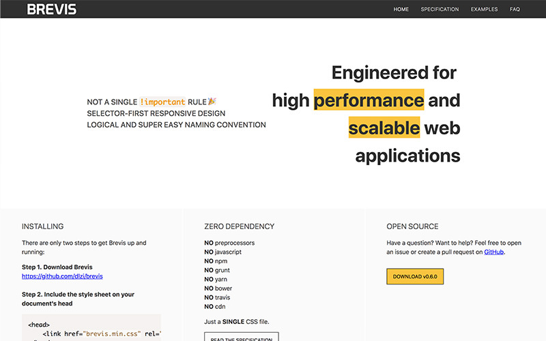Click SELECTOR-FIRST RESPONSIVE DESIGN text
Screen dimensions: 546x341
point(156,113)
